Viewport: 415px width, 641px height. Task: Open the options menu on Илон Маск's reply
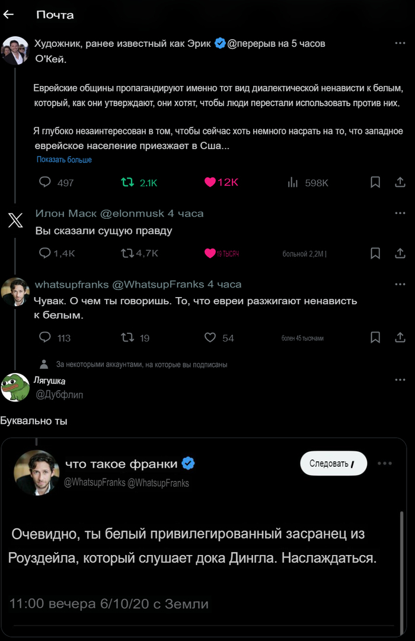pos(400,212)
